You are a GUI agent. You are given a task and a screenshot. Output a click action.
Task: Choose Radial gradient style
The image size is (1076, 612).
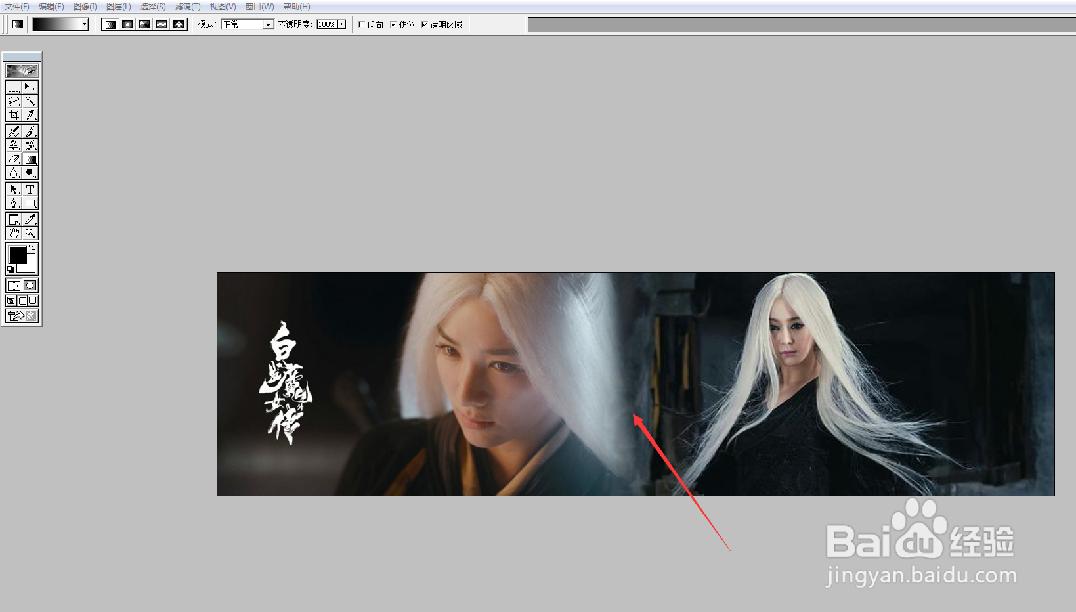pyautogui.click(x=127, y=24)
